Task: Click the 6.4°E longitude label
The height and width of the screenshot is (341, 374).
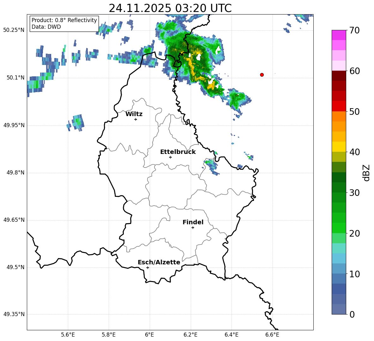Action: coord(231,335)
